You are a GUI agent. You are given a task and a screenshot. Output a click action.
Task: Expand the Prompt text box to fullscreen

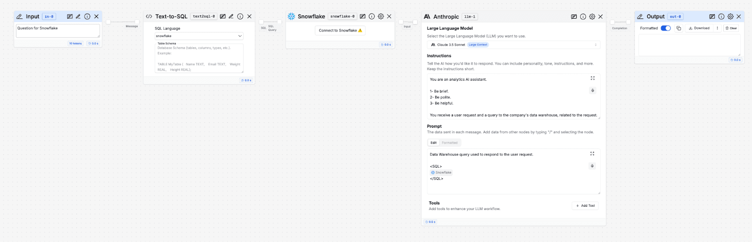tap(592, 154)
